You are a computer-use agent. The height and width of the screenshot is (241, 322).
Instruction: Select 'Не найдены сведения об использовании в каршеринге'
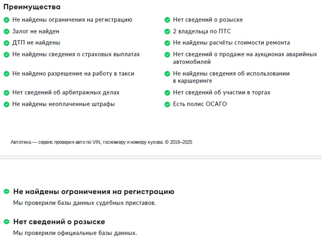[x=231, y=77]
